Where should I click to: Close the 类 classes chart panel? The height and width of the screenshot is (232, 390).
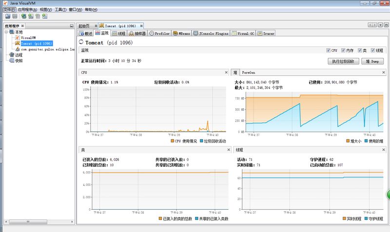(x=229, y=150)
